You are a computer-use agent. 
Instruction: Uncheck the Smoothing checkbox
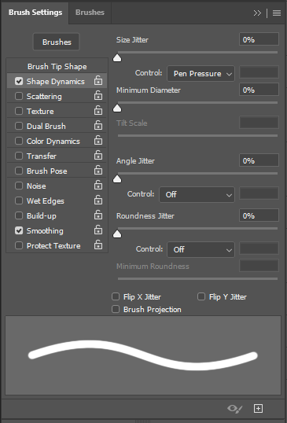[19, 230]
